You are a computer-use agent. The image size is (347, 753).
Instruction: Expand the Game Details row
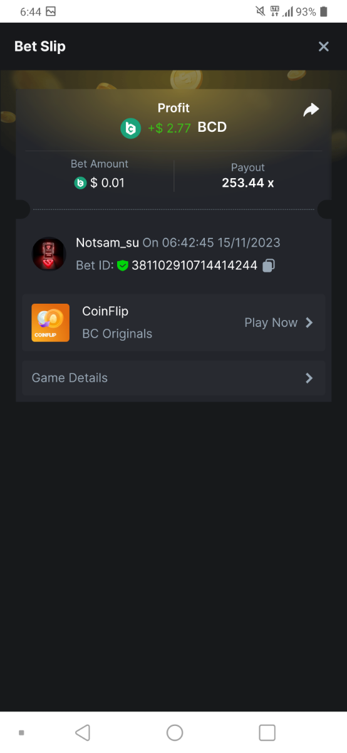point(173,378)
